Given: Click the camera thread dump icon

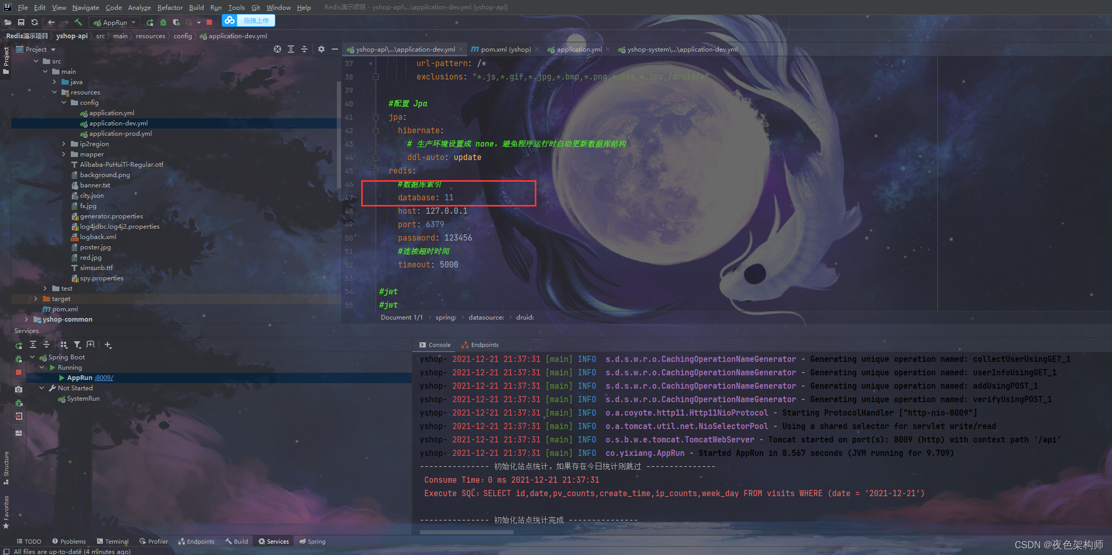Looking at the screenshot, I should click(19, 389).
